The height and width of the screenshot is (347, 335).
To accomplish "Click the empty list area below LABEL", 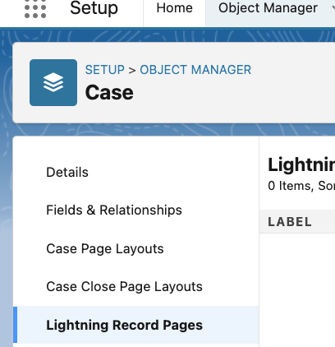I will coord(297,290).
